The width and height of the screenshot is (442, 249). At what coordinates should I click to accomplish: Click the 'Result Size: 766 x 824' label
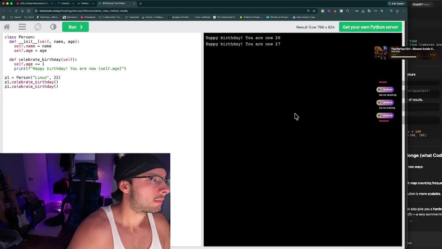coord(315,27)
